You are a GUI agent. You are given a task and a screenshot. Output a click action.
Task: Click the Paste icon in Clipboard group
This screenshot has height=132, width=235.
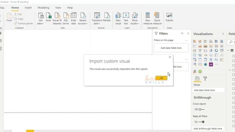pyautogui.click(x=9, y=15)
